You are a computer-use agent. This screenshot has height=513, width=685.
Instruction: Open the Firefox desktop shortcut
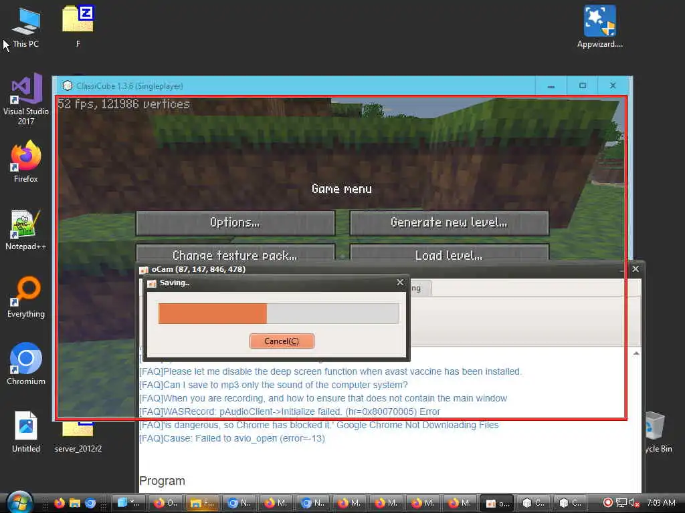coord(26,162)
